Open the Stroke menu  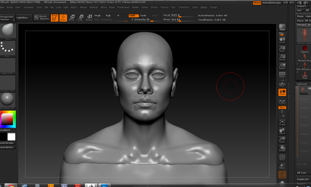[x=154, y=7]
